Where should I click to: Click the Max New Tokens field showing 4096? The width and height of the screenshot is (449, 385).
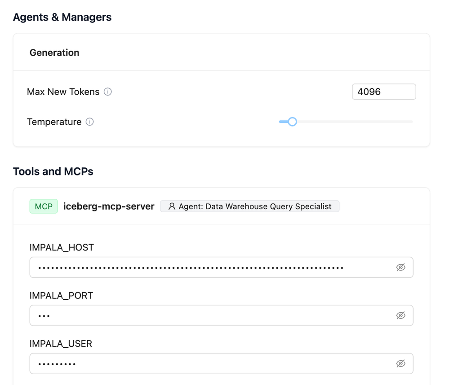coord(384,92)
